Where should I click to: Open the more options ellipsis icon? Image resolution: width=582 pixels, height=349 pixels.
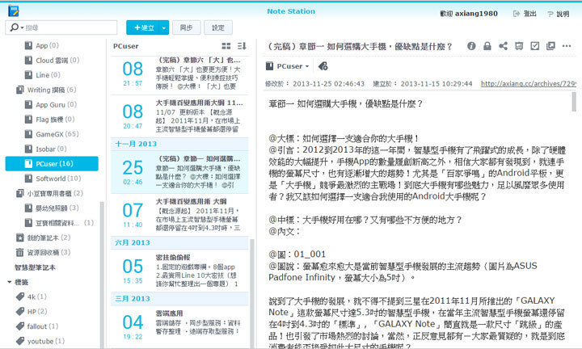point(567,46)
